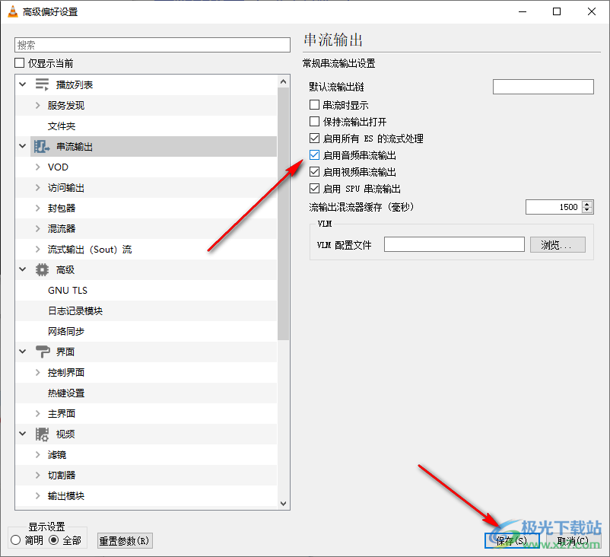This screenshot has height=557, width=610.
Task: Enable the 串流时显示 checkbox
Action: click(x=315, y=105)
